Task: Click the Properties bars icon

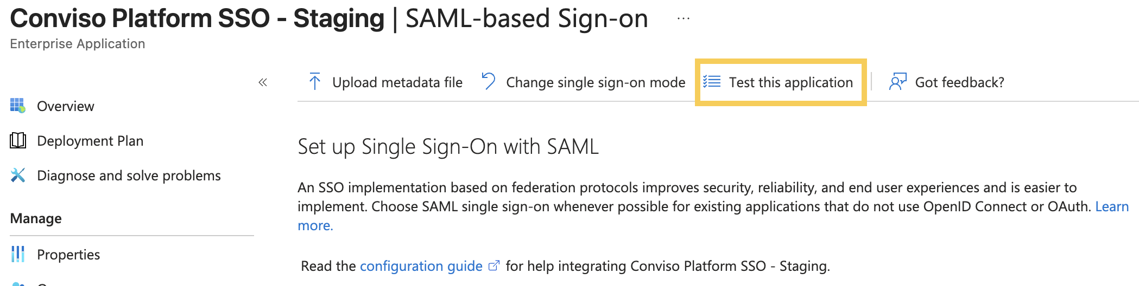Action: tap(18, 254)
